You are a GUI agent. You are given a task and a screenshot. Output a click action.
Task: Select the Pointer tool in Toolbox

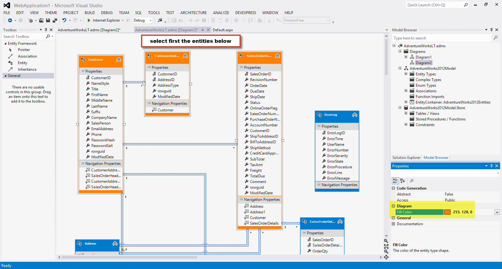[x=24, y=50]
